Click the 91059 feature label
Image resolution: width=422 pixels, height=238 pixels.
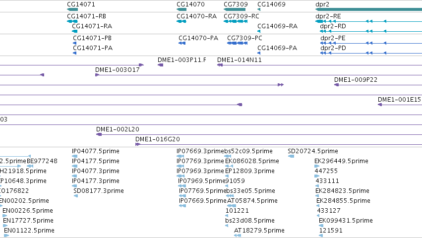click(x=235, y=181)
